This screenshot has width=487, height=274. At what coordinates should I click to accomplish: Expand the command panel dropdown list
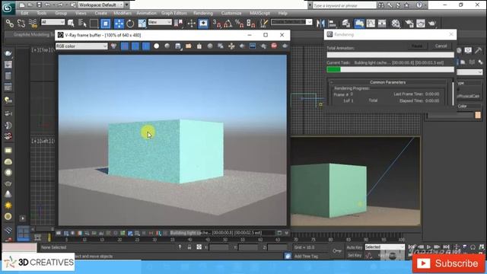(x=469, y=72)
